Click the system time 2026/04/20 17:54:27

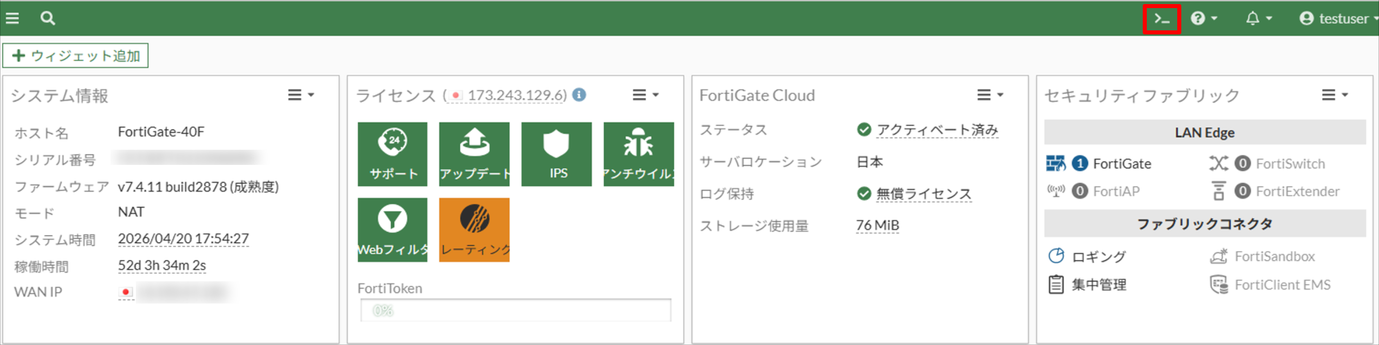pos(184,238)
